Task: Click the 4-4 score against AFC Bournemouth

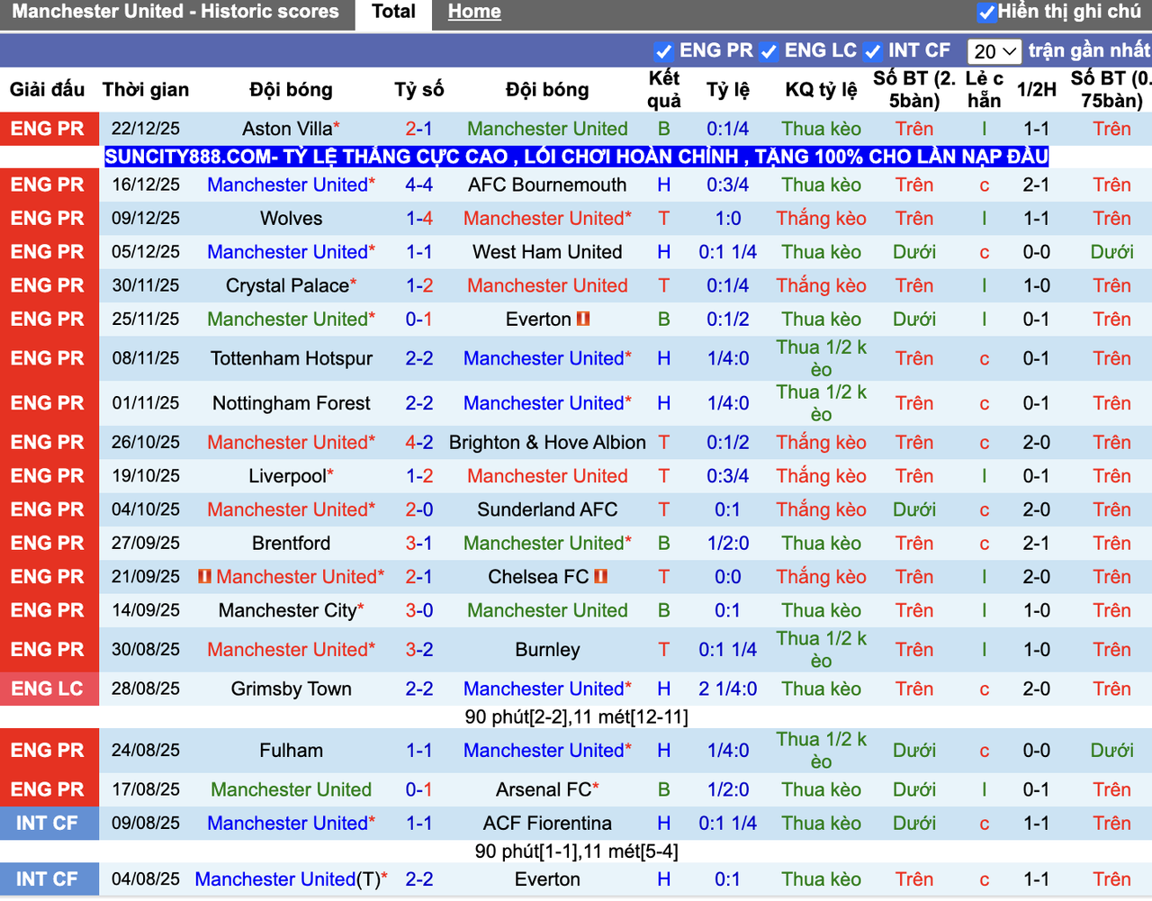Action: click(418, 185)
